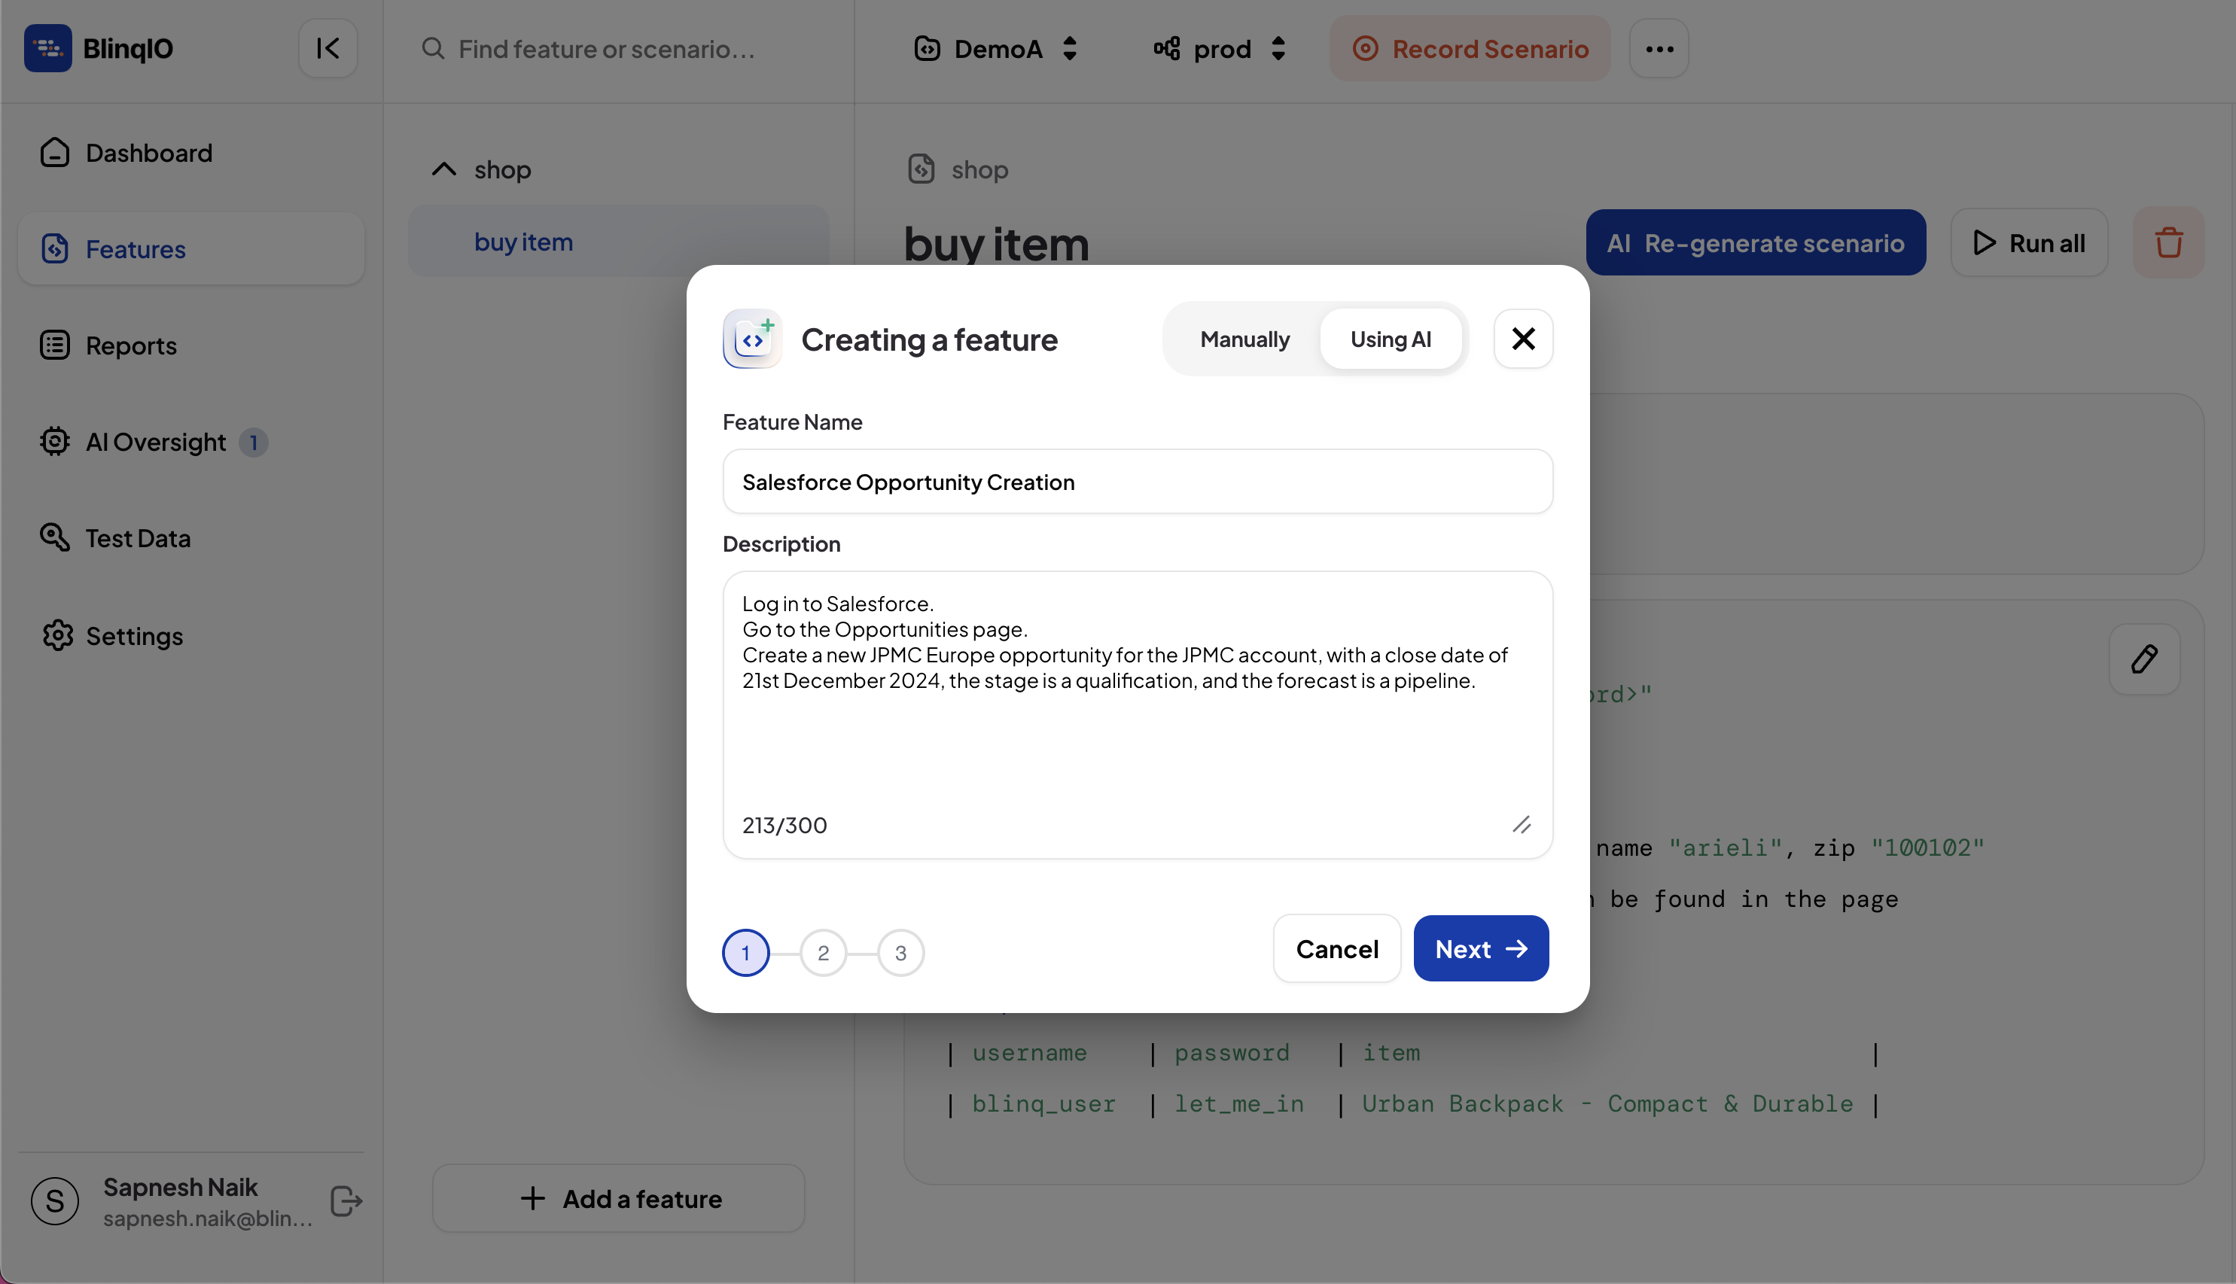This screenshot has height=1284, width=2236.
Task: Click the red trash delete icon
Action: pyautogui.click(x=2169, y=242)
